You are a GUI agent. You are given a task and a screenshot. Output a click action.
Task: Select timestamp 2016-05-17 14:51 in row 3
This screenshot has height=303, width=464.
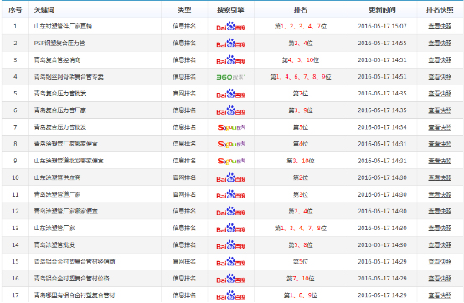click(382, 60)
